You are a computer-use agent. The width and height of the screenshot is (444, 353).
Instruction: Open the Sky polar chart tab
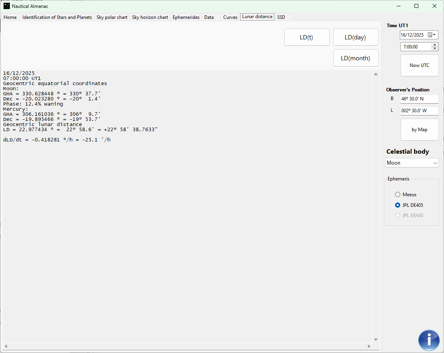pyautogui.click(x=112, y=17)
